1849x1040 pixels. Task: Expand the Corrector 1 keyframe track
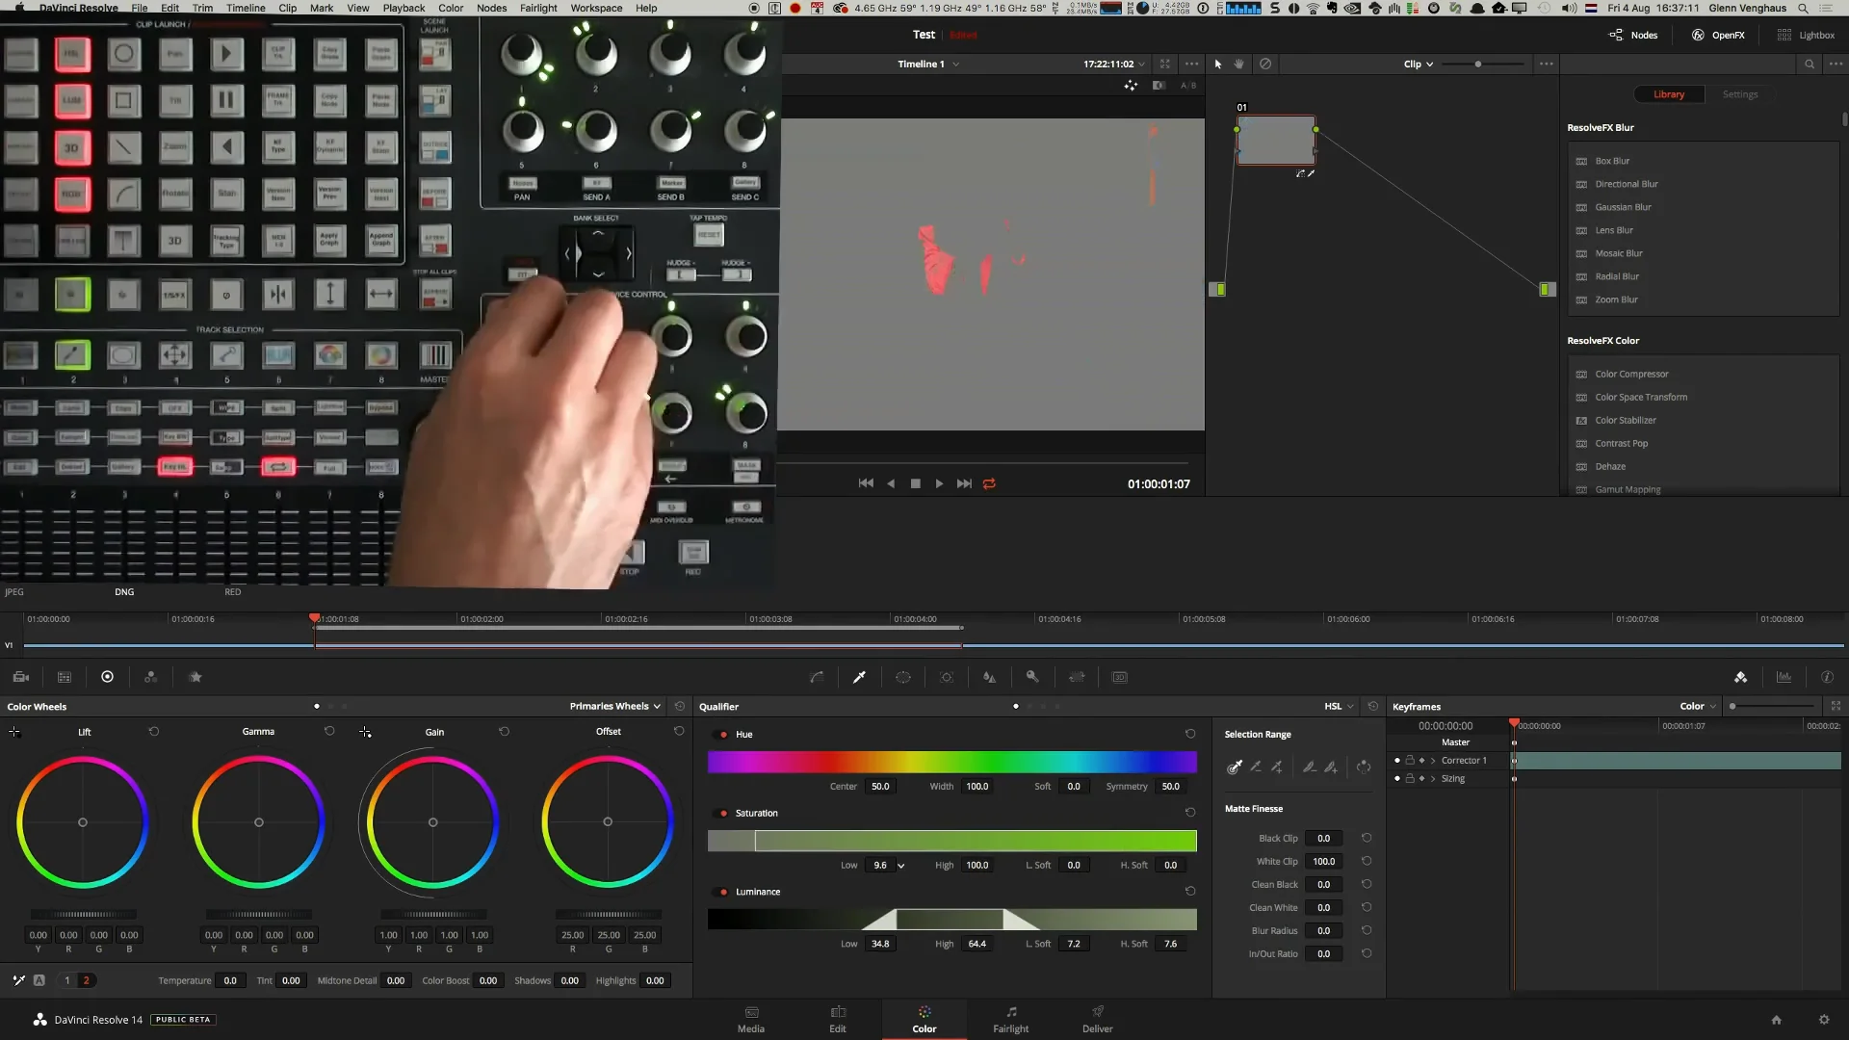coord(1433,761)
